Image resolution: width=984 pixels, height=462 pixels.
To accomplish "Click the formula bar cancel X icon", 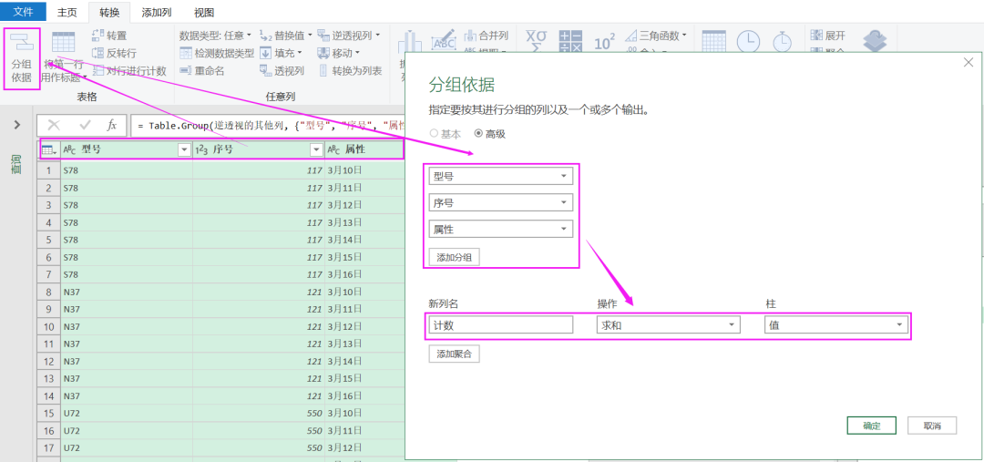I will [x=55, y=125].
